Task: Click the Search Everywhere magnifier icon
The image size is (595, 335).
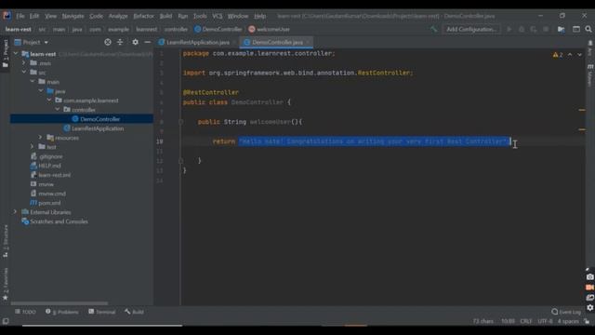Action: pyautogui.click(x=588, y=29)
